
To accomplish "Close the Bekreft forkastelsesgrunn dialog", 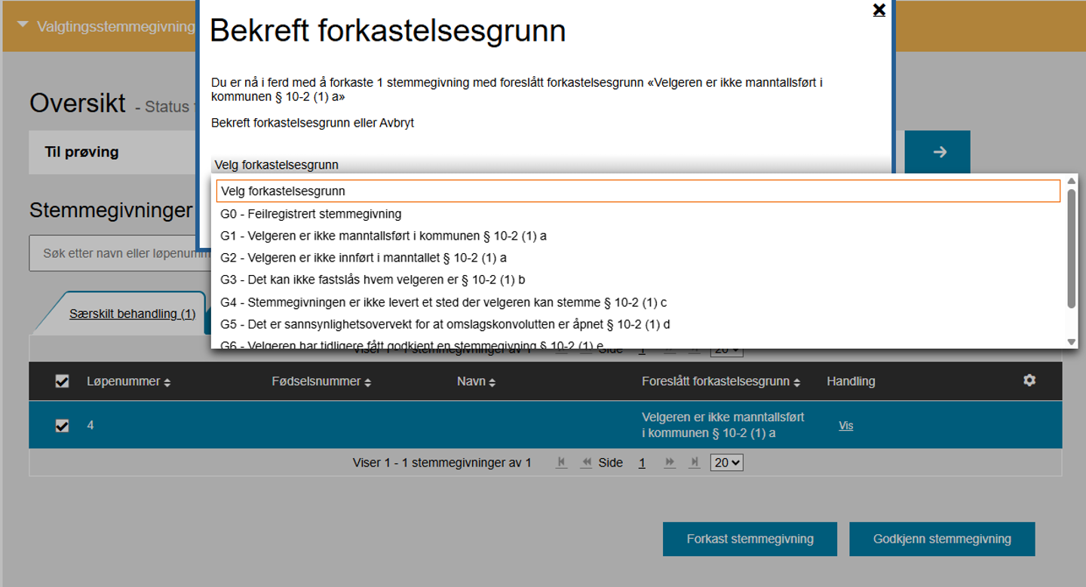I will pyautogui.click(x=879, y=10).
